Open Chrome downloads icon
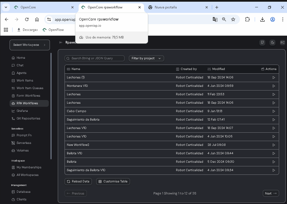 262,19
